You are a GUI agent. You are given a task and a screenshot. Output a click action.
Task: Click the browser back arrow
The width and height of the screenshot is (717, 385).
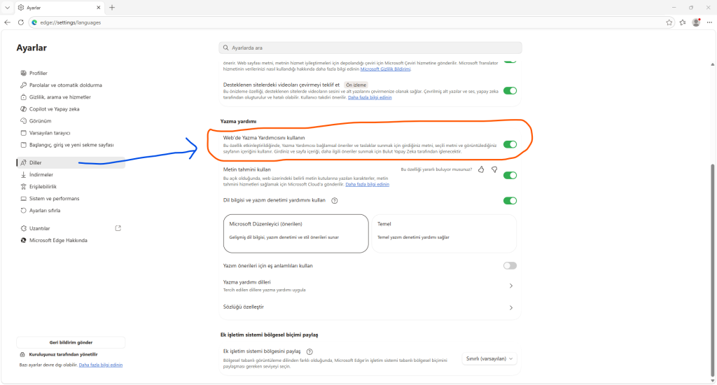click(x=7, y=22)
